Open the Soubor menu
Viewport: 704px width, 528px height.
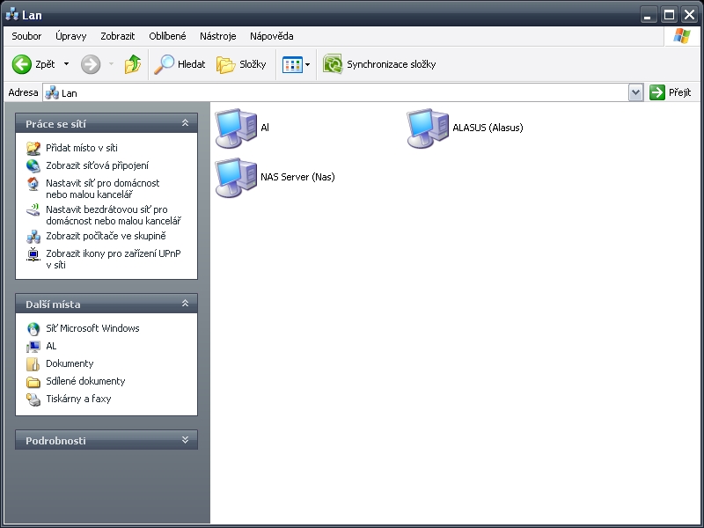click(x=26, y=36)
